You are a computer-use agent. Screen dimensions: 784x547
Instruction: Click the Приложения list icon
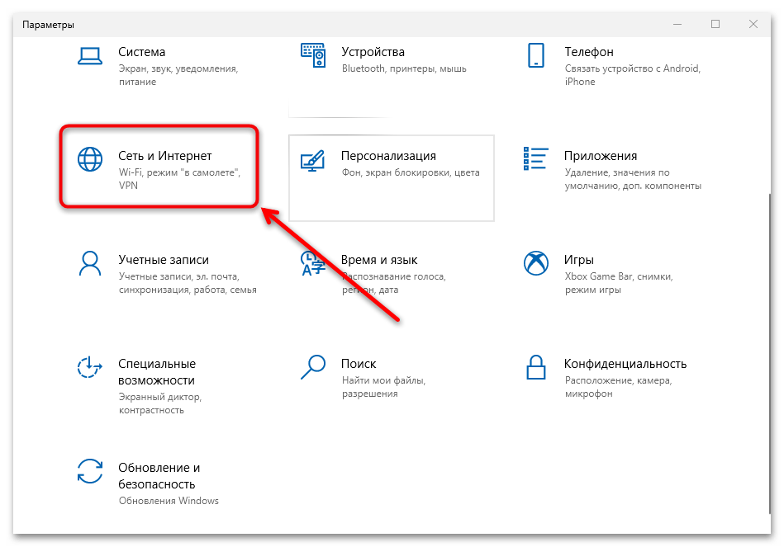pos(535,159)
